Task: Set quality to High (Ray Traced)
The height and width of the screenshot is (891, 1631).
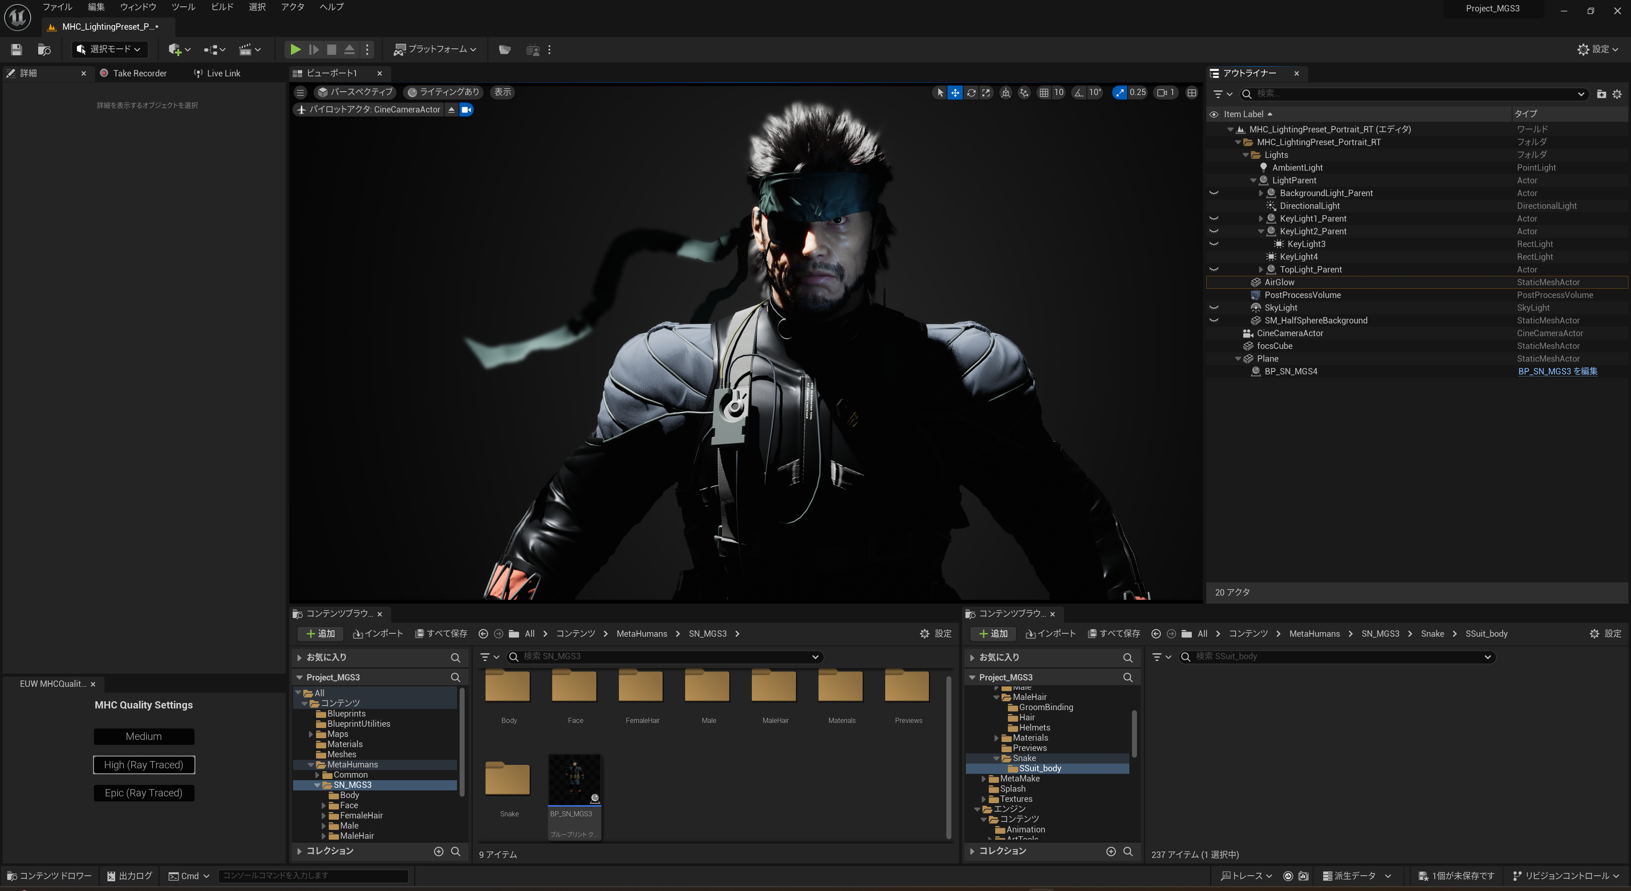Action: click(x=144, y=765)
